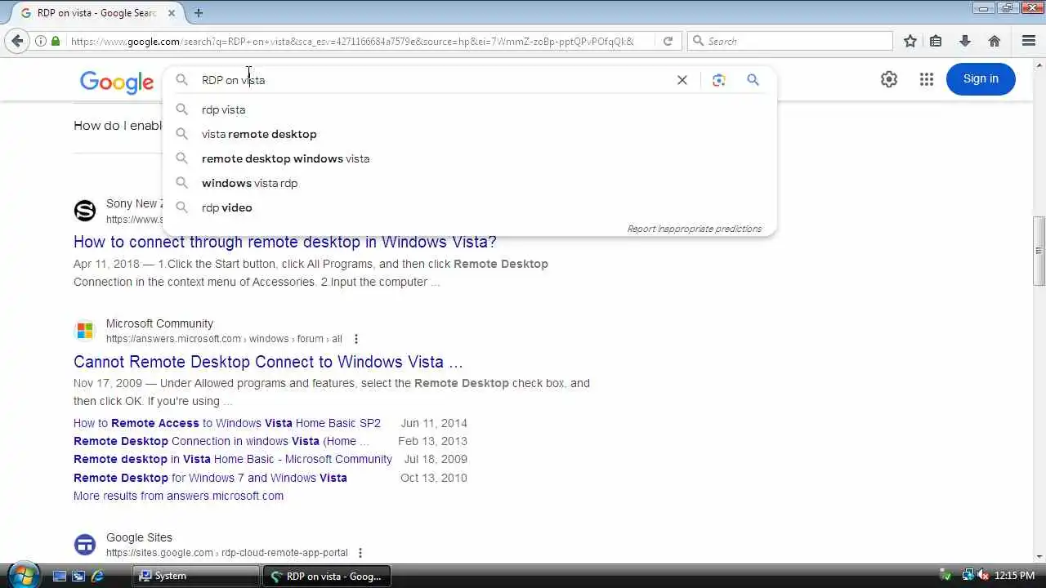Open the downloads arrow icon
1046x588 pixels.
[965, 41]
